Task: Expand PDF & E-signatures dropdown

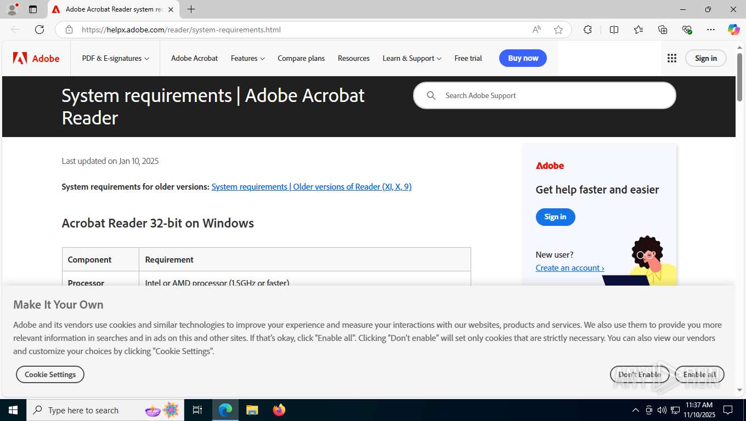Action: point(115,58)
